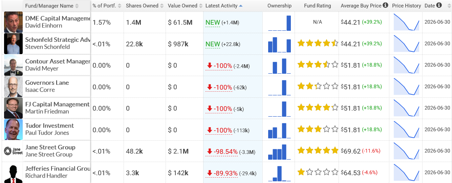
Task: Sort by % of Portf. column arrows
Action: click(120, 6)
